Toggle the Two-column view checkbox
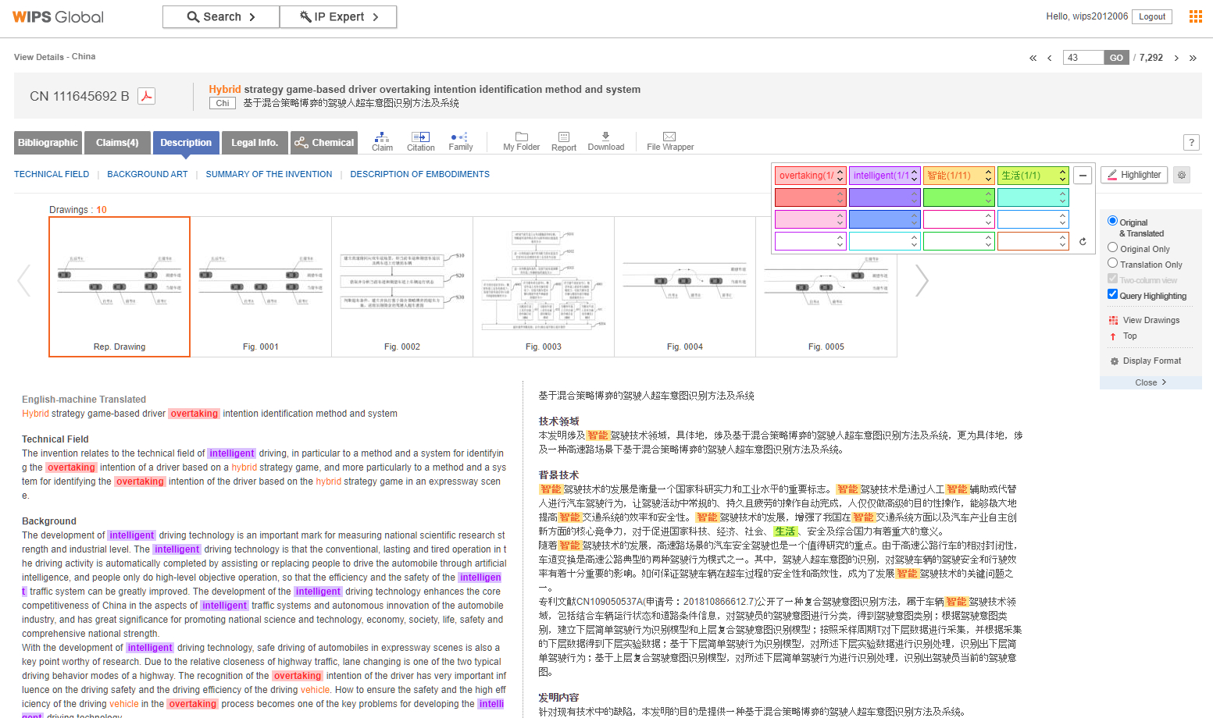1213x718 pixels. pyautogui.click(x=1112, y=279)
